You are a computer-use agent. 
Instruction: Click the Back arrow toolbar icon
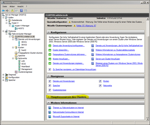(x=3, y=11)
